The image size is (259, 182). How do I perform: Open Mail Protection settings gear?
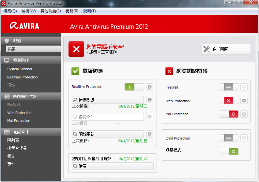[x=244, y=114]
